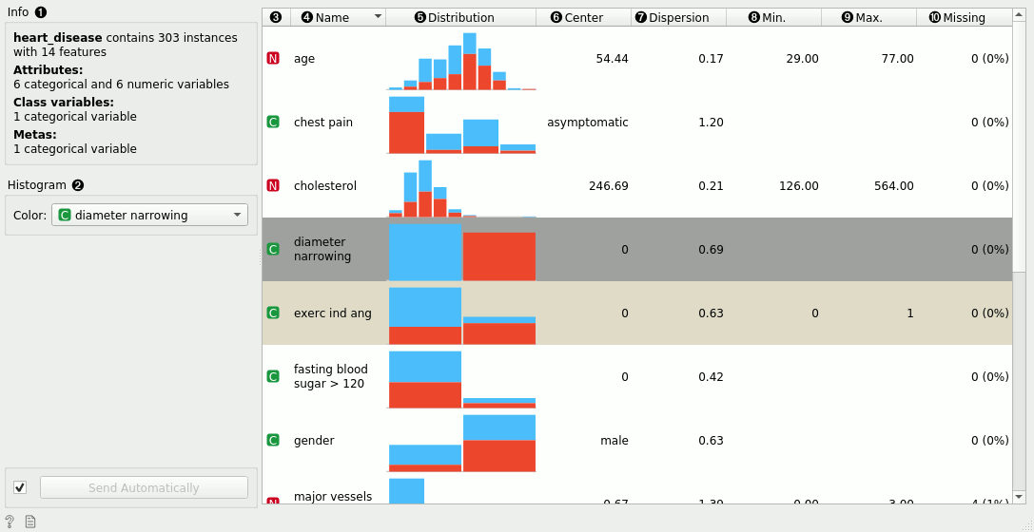This screenshot has width=1034, height=532.
Task: Open the histogram Color dropdown
Action: [x=152, y=216]
